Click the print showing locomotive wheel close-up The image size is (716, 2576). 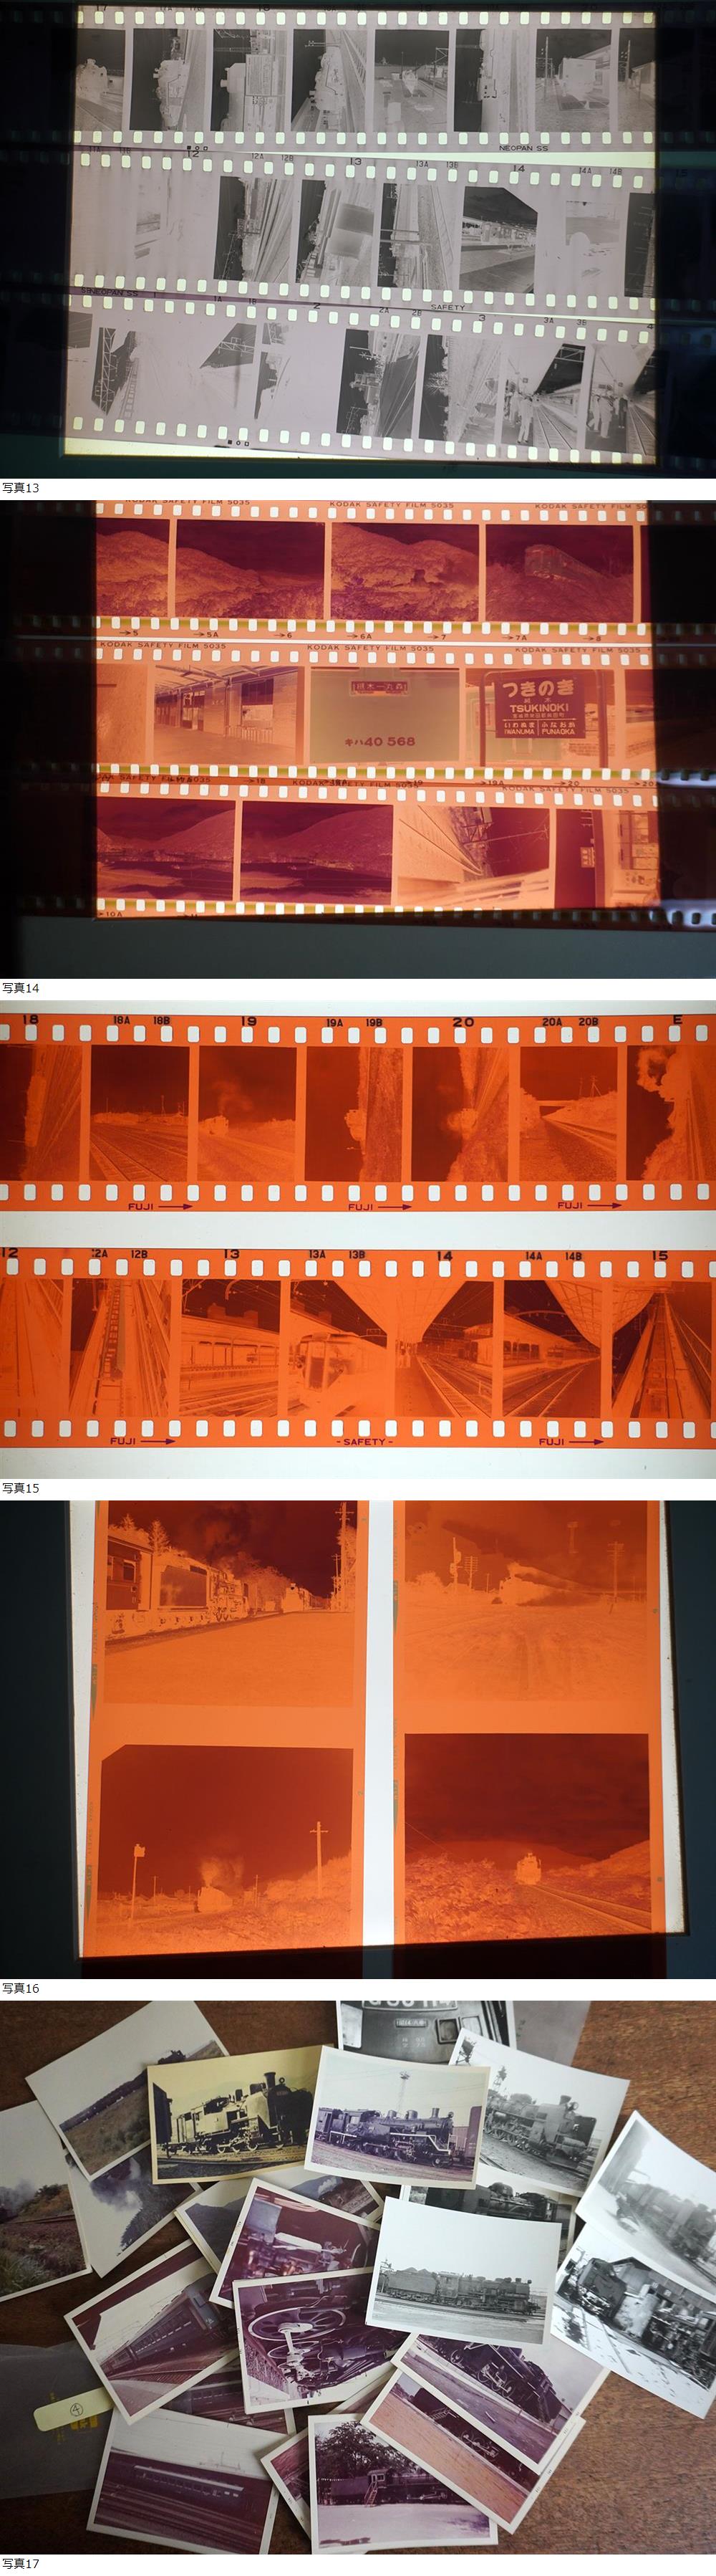pyautogui.click(x=306, y=2338)
